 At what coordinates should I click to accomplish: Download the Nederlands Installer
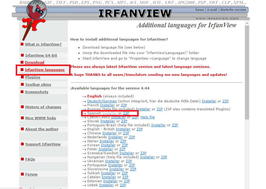coord(116,137)
